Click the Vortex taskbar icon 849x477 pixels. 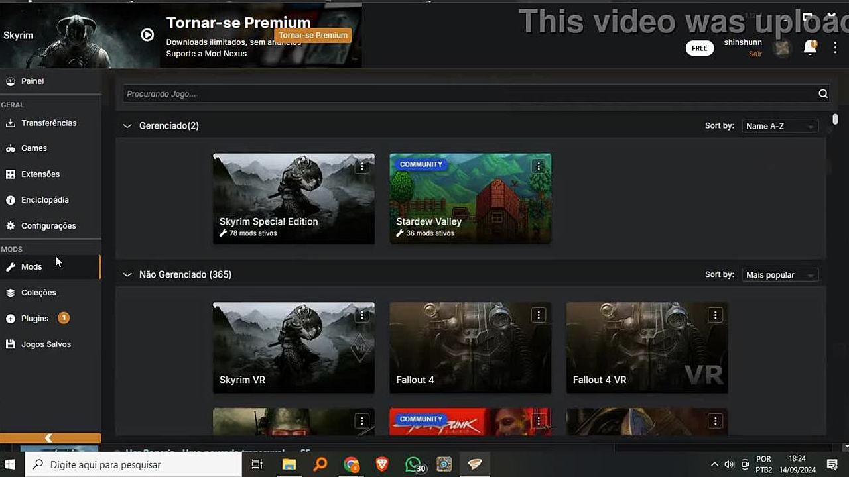tap(475, 464)
